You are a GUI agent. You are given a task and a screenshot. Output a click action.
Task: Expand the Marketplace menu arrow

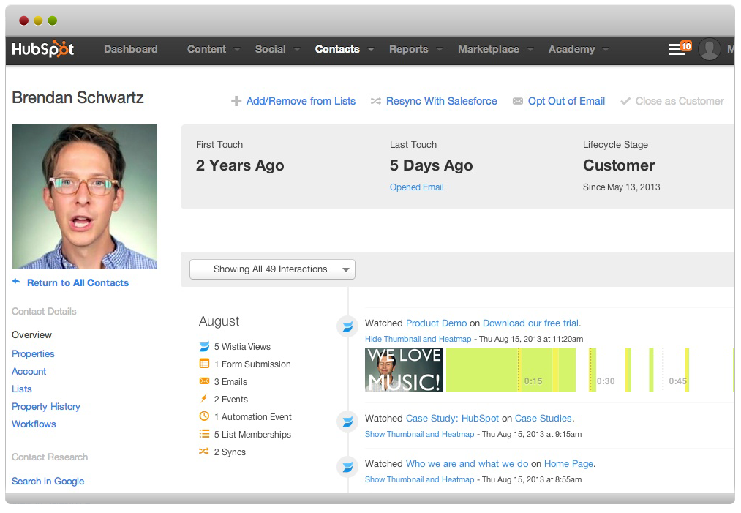click(x=530, y=49)
